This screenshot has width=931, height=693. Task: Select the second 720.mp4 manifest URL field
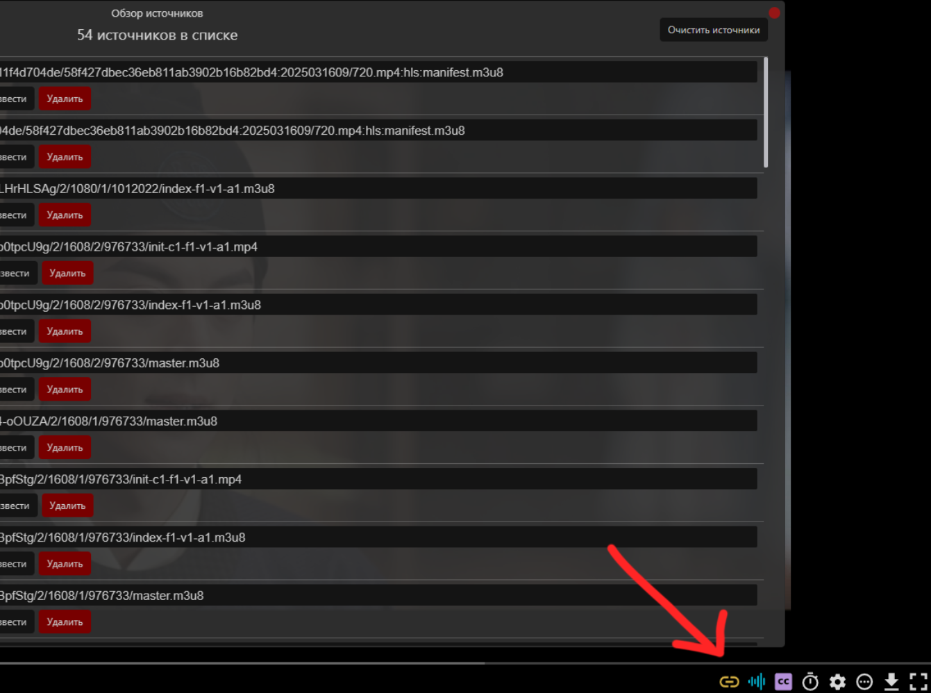click(378, 130)
